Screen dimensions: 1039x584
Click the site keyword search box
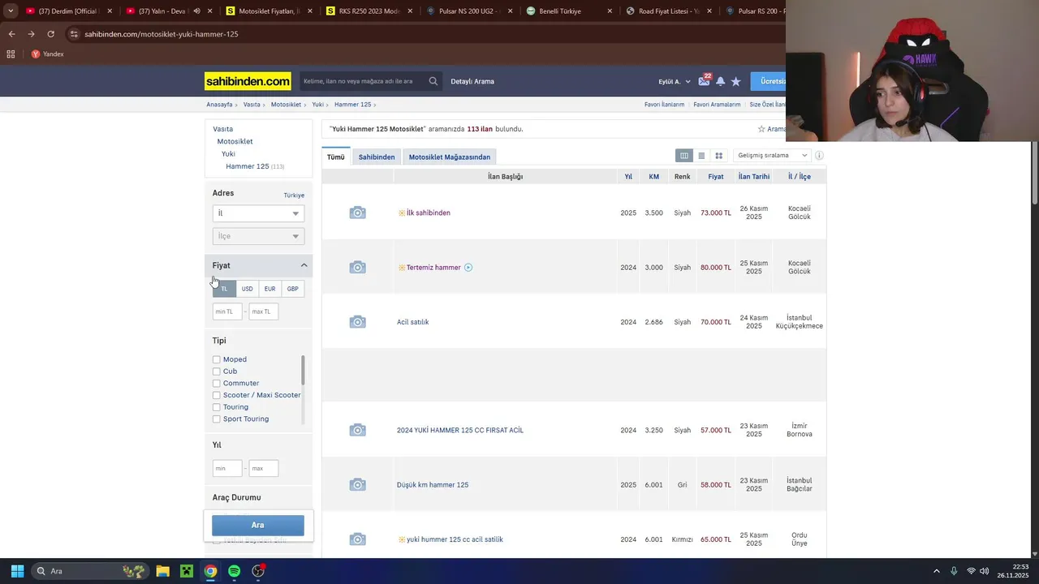[x=361, y=81]
